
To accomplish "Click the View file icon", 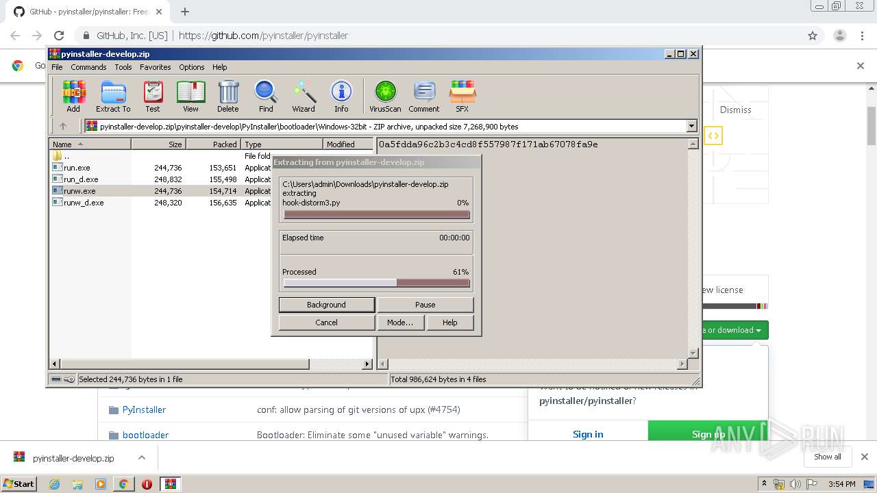I will pos(190,96).
